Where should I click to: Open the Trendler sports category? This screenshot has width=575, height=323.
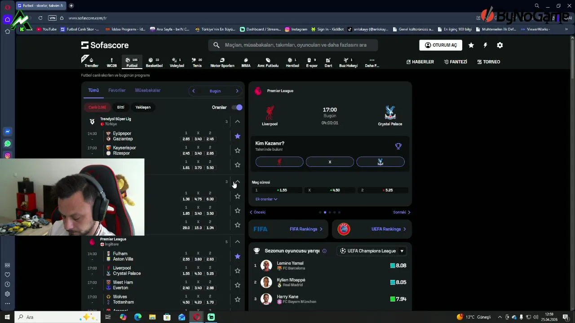91,62
